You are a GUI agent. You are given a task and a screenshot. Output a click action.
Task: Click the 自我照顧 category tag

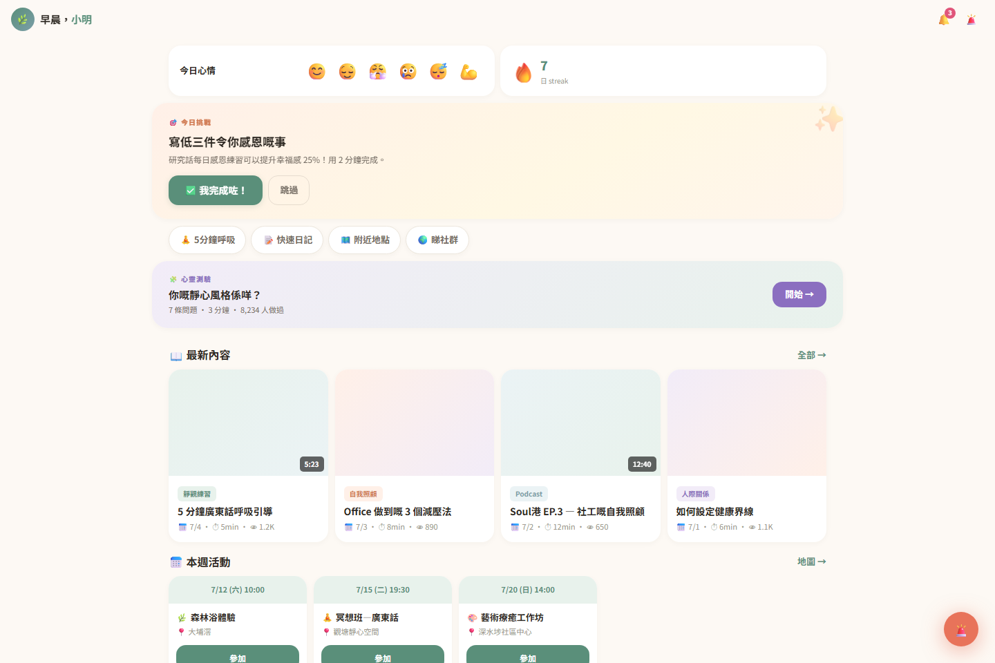click(363, 494)
